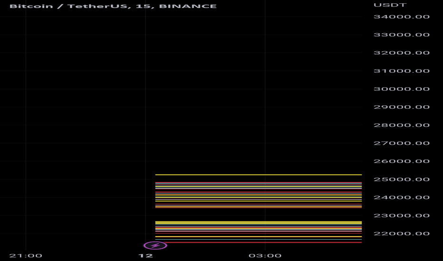Click the 32000.00 price label
This screenshot has width=443, height=261.
(x=402, y=53)
